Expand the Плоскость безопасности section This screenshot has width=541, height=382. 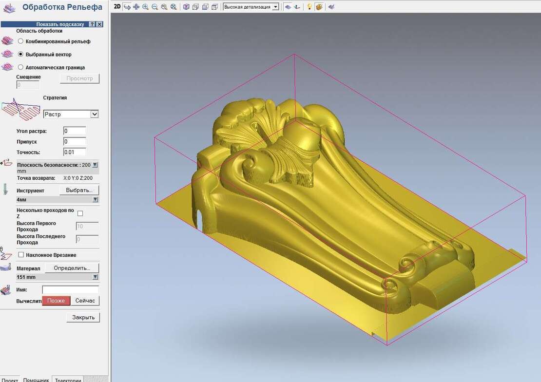95,165
